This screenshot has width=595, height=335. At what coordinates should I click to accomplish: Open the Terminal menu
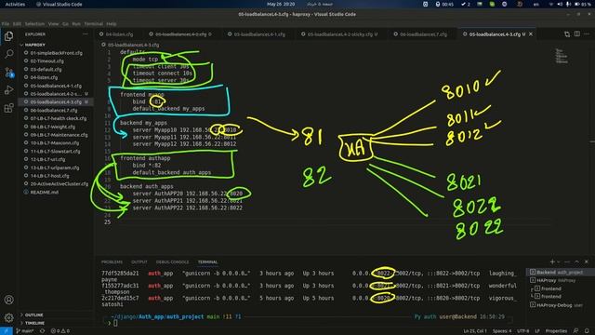click(93, 23)
